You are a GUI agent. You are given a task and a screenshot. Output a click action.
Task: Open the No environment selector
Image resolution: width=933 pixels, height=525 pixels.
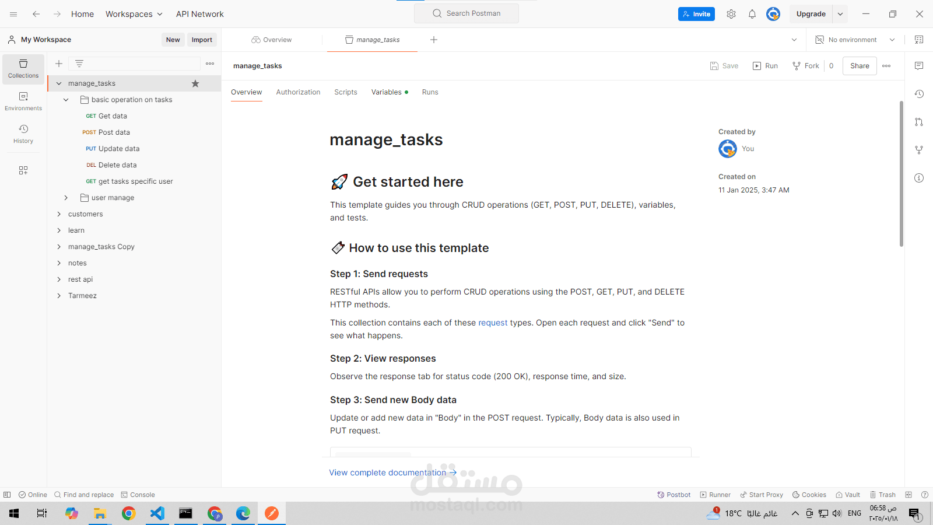(855, 40)
